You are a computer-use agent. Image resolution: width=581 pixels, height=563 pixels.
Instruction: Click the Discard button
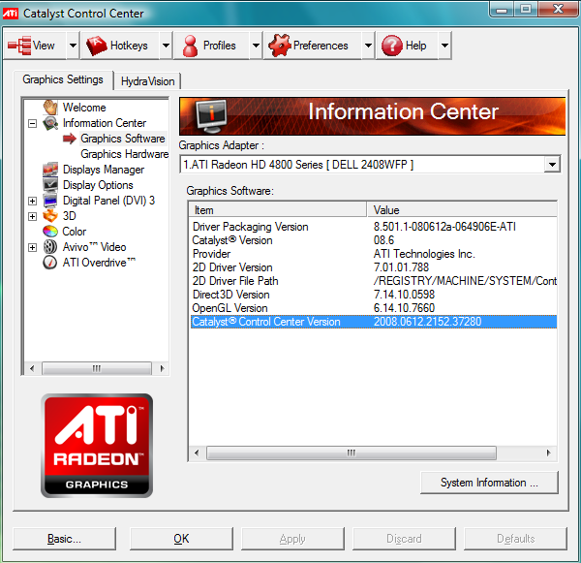pos(404,539)
